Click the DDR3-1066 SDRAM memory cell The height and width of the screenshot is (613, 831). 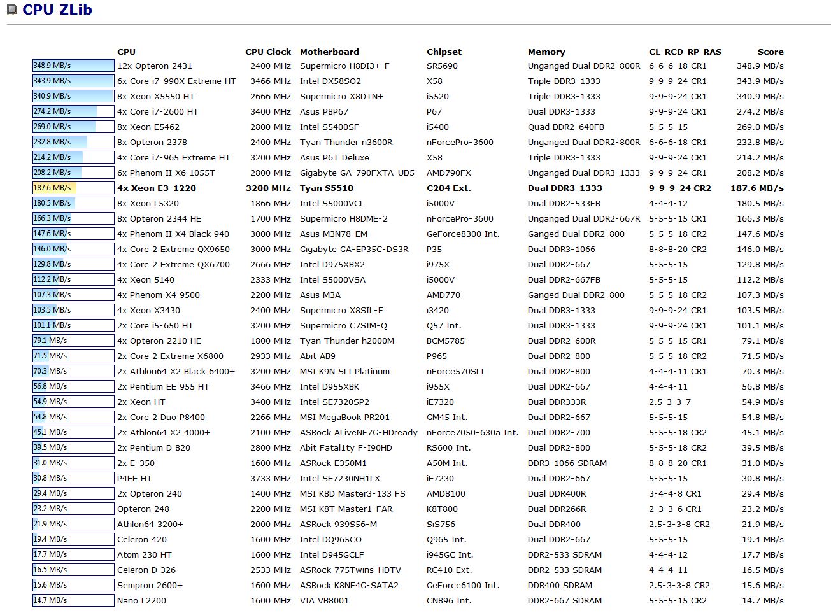(567, 463)
